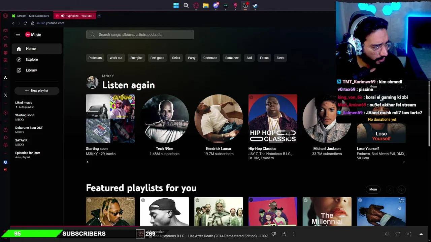Switch to Stream - Kick Dashboard tab
This screenshot has height=242, width=431.
[x=31, y=16]
